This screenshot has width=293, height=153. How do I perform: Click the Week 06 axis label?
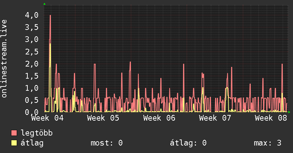tap(159, 118)
